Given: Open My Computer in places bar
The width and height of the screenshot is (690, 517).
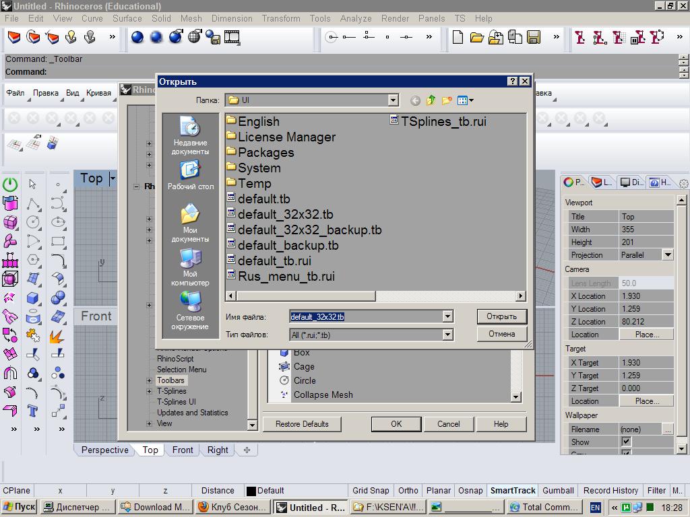Looking at the screenshot, I should click(x=190, y=267).
